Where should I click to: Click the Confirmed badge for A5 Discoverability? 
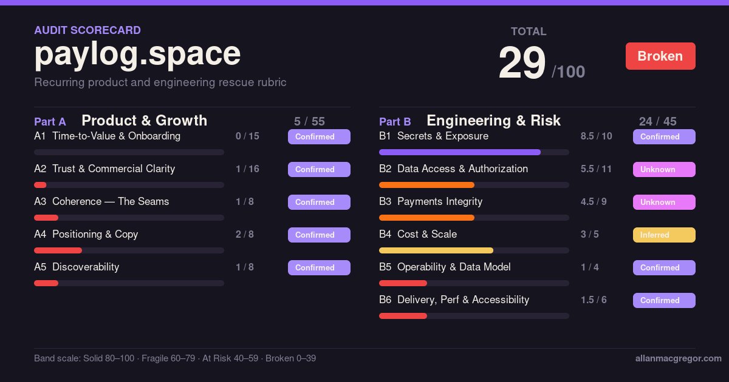point(319,267)
